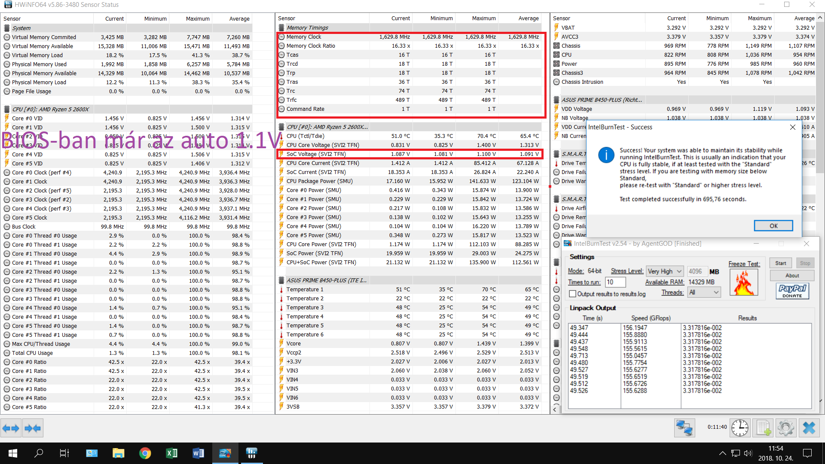825x464 pixels.
Task: Select the Max CPU/Thread Usage row
Action: tap(127, 344)
